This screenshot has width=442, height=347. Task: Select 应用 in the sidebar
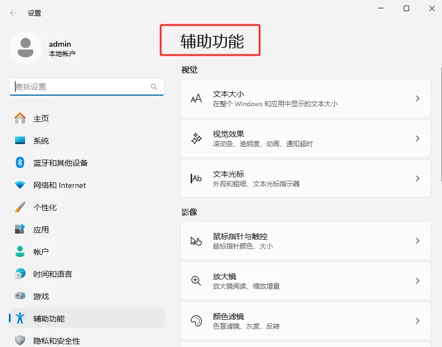click(87, 230)
